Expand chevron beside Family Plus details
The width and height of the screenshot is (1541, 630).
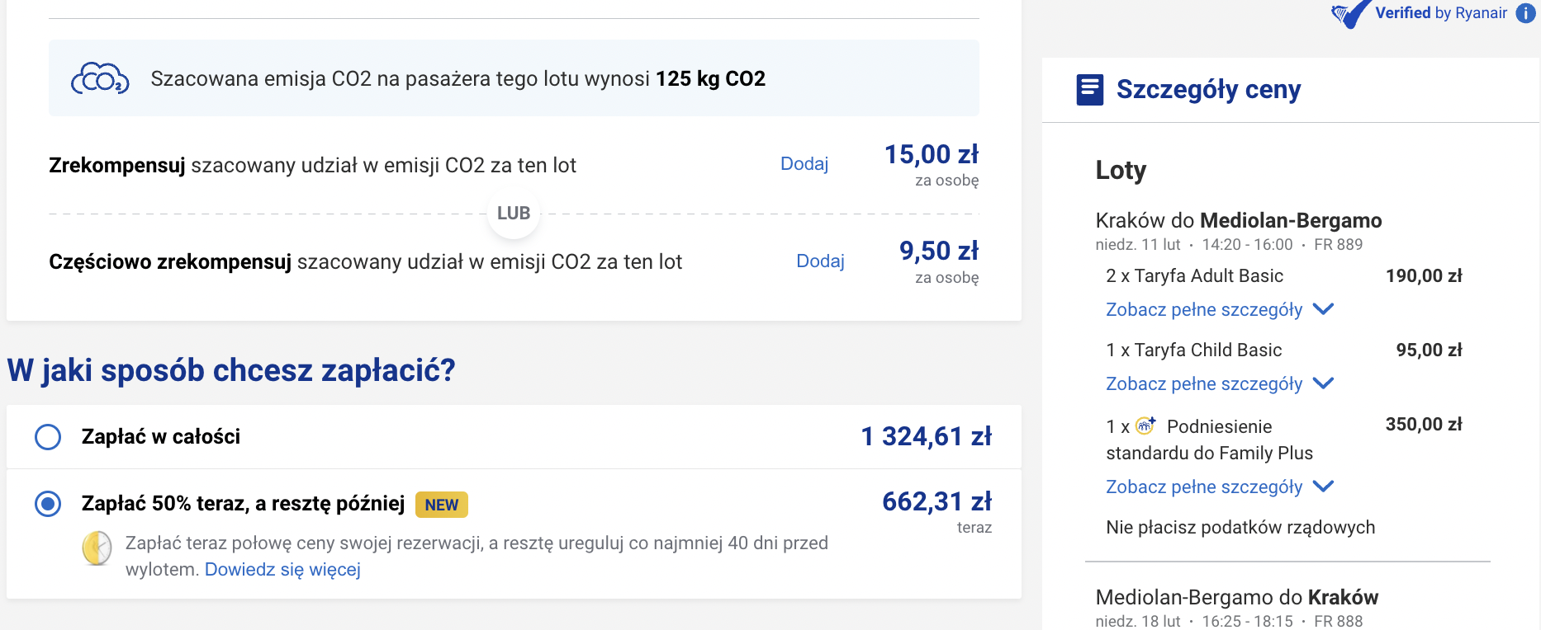click(x=1323, y=487)
